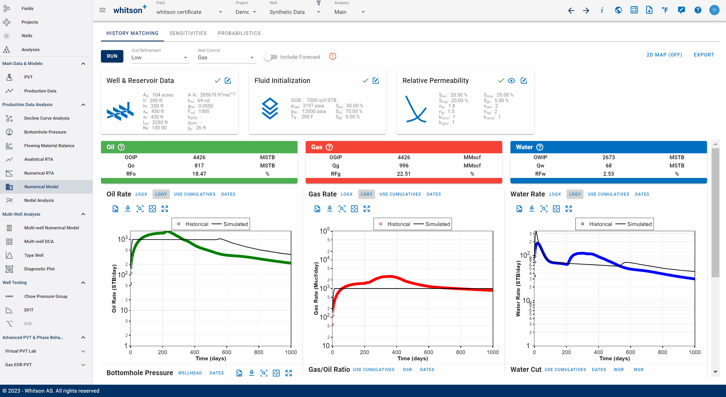Click Gas Rate fullscreen expand icon
Screen dimensions: 726x397
tap(366, 209)
